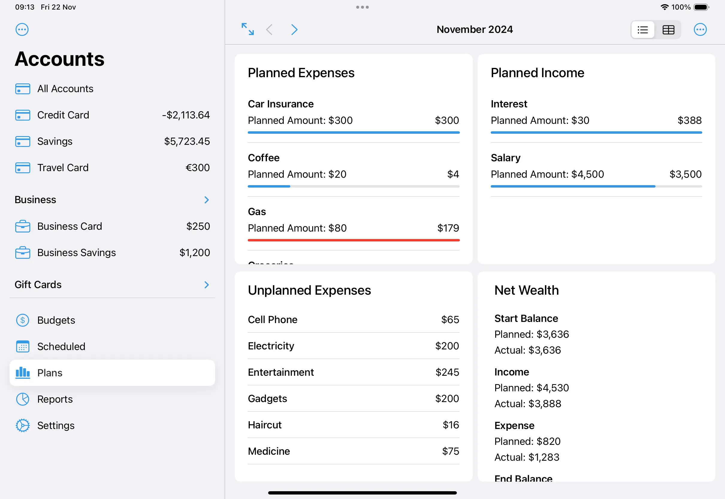The image size is (725, 499).
Task: Select the Plans sidebar item
Action: (x=112, y=373)
